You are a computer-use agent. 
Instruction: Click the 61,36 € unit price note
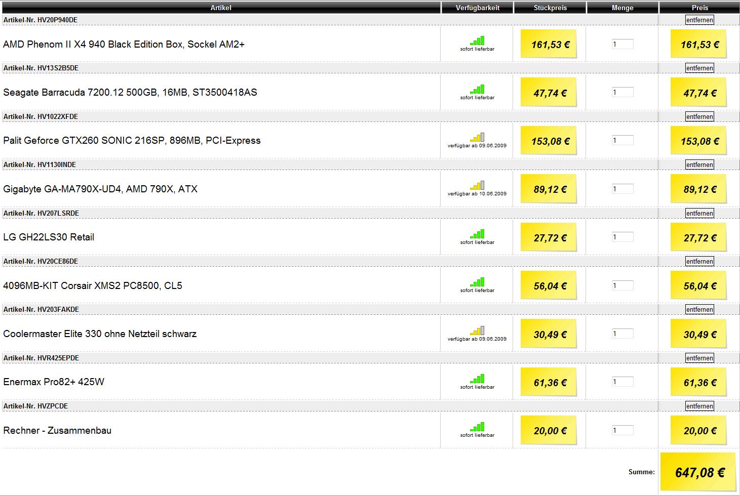pyautogui.click(x=549, y=382)
